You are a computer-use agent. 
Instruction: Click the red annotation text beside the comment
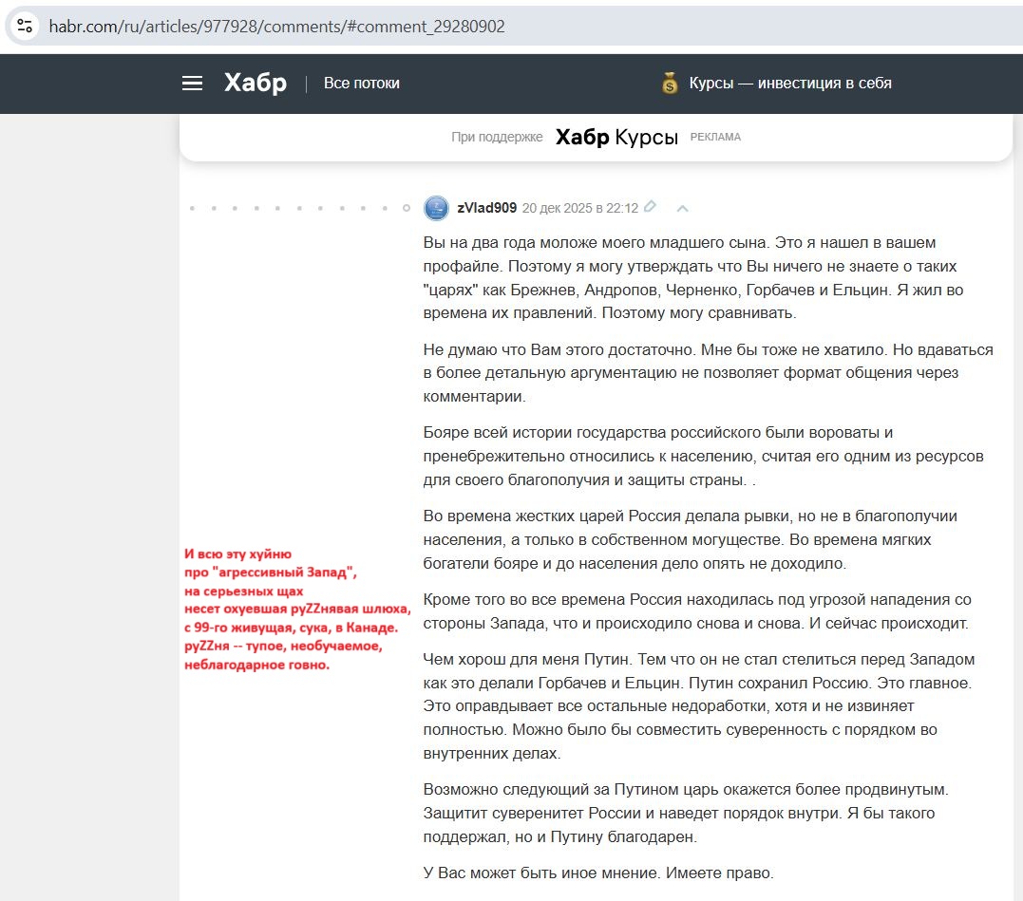tap(295, 608)
